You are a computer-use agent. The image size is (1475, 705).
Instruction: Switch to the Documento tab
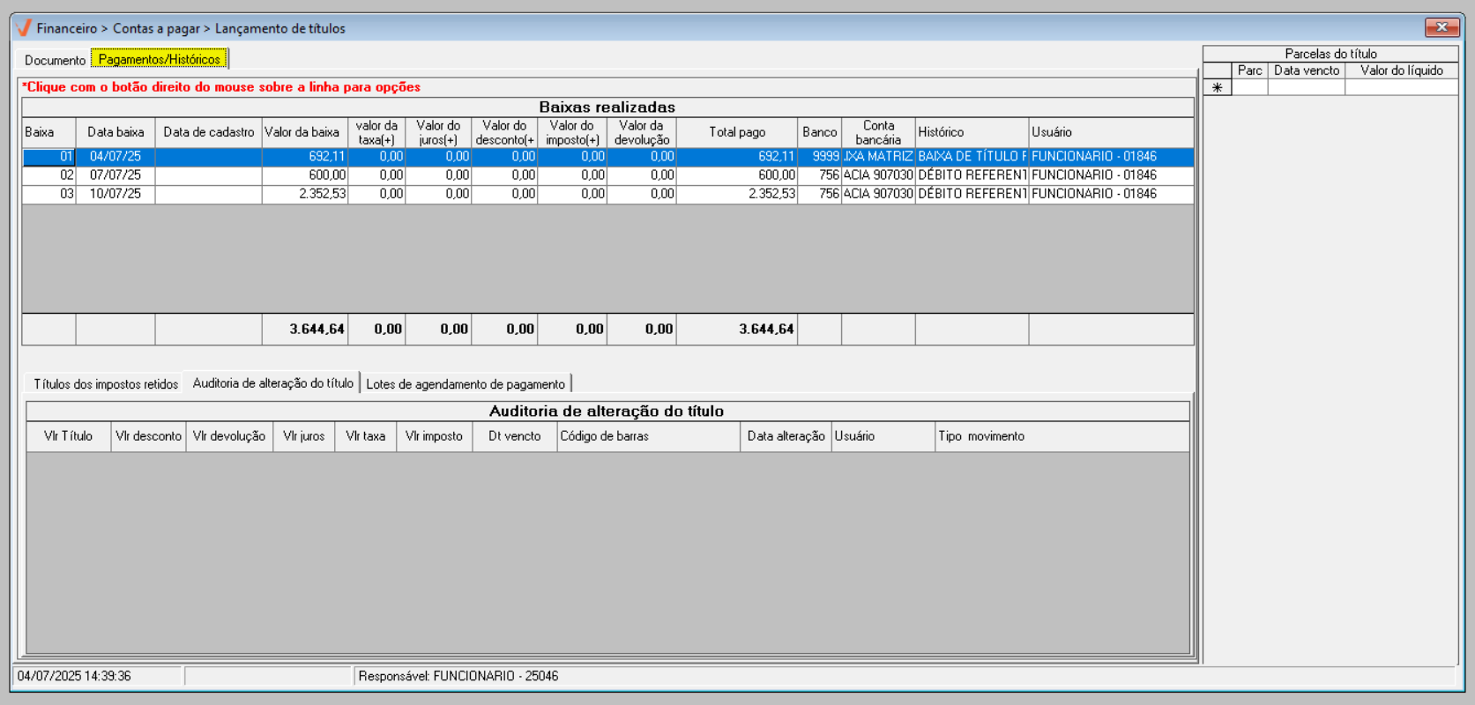55,60
